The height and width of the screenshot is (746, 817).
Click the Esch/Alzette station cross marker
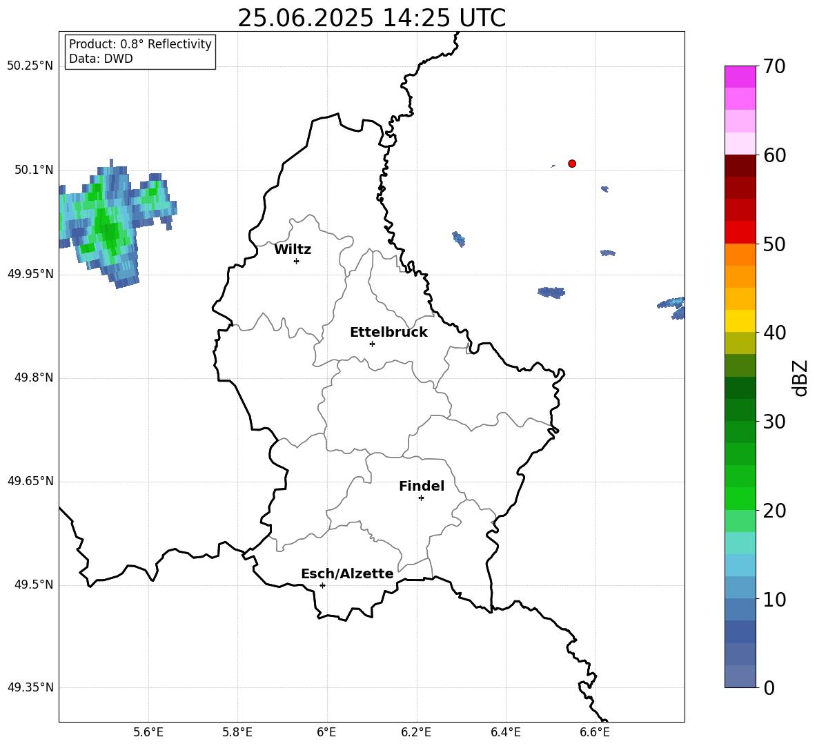pos(322,585)
